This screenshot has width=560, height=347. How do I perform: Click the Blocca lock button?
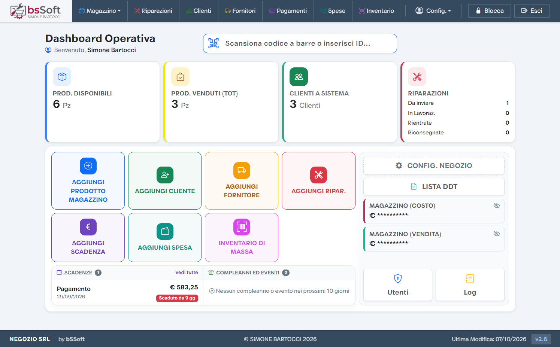(x=490, y=11)
